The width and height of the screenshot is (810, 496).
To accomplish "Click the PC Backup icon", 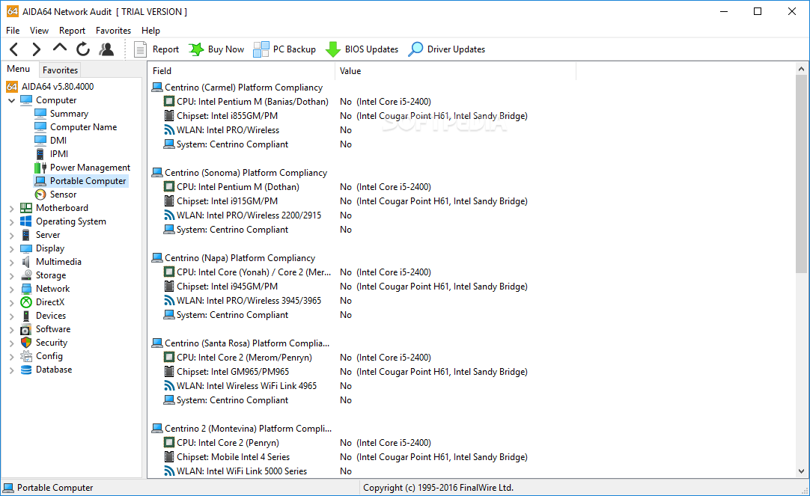I will [261, 49].
